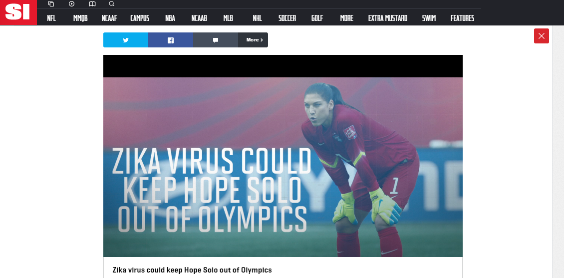This screenshot has height=278, width=564.
Task: Click the page vertical scrollbar track
Action: (558, 151)
